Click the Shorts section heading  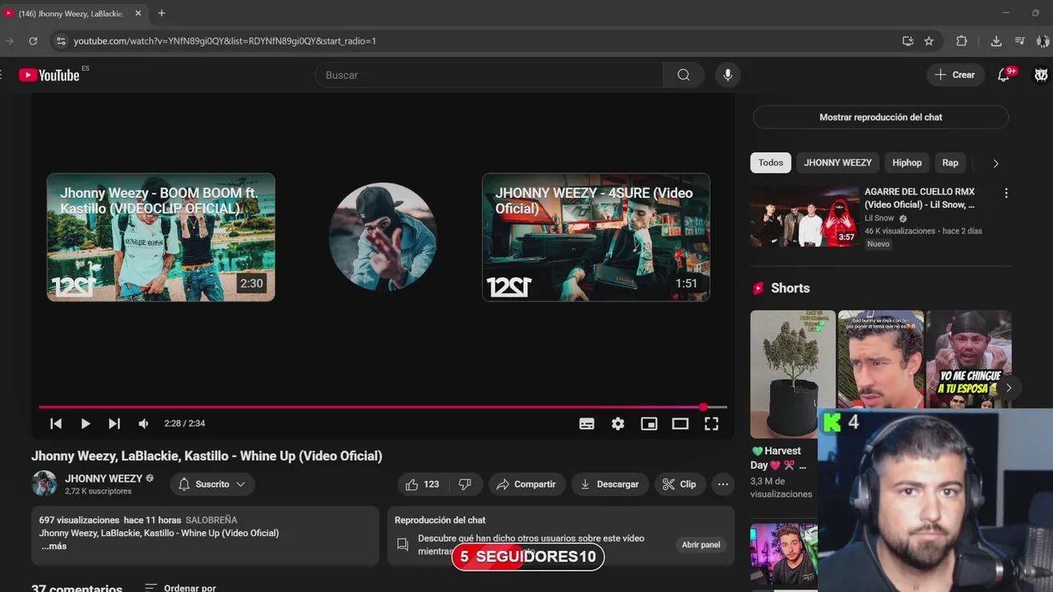pyautogui.click(x=791, y=289)
